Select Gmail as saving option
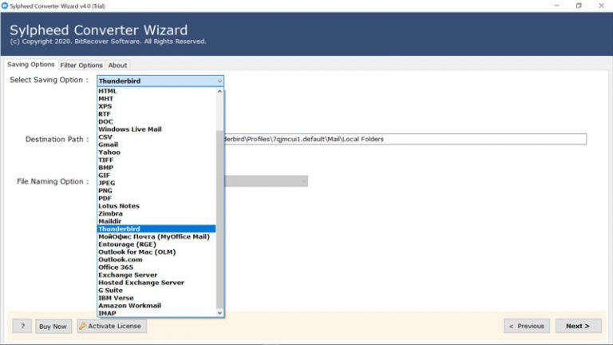This screenshot has height=345, width=613. 156,145
